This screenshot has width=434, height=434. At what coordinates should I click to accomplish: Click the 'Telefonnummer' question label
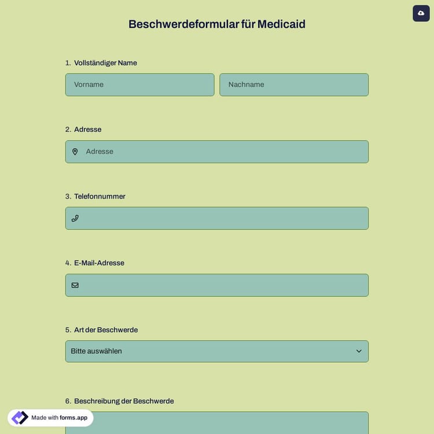(100, 196)
